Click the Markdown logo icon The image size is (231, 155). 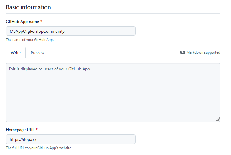click(x=183, y=52)
